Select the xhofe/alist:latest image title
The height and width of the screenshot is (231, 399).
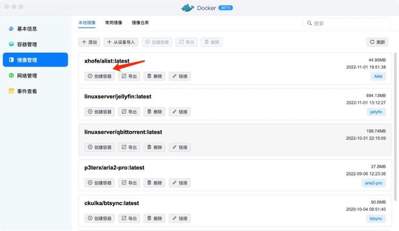point(107,61)
